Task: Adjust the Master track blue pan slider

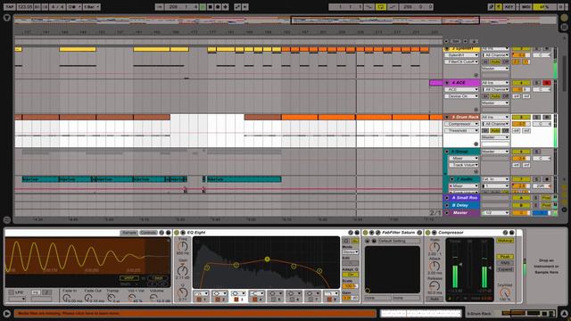Action: tap(542, 213)
